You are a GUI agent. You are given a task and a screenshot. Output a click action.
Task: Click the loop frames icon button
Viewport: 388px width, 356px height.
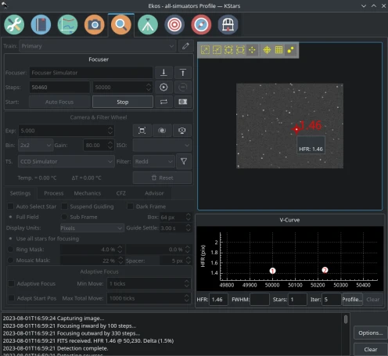point(163,102)
